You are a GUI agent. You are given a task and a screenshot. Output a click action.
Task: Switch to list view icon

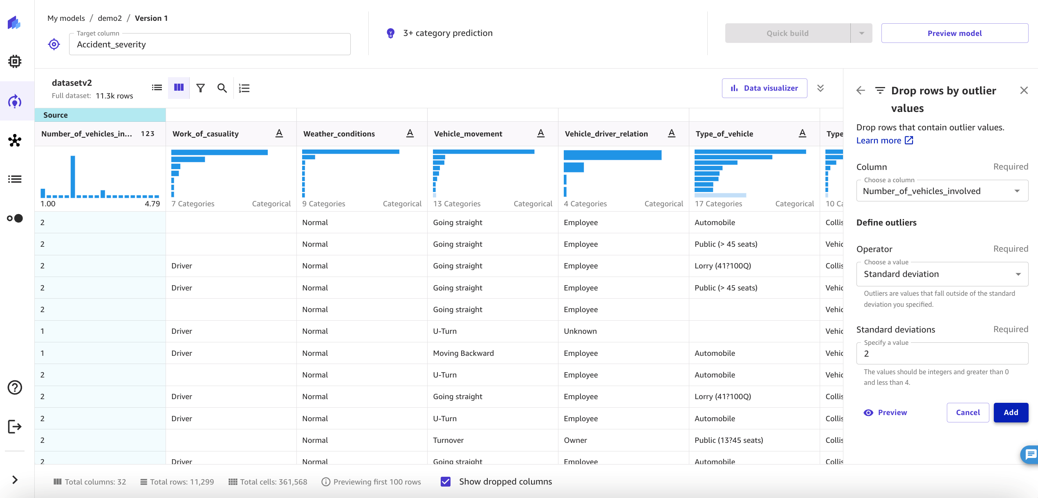coord(157,88)
